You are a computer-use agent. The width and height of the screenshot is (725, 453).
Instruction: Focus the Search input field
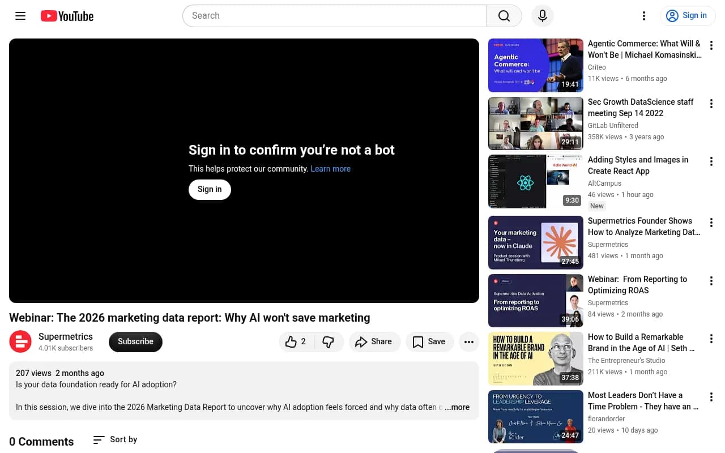[x=334, y=16]
